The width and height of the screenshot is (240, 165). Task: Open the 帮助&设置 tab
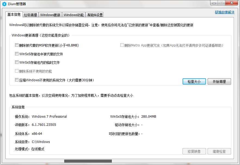(x=94, y=15)
